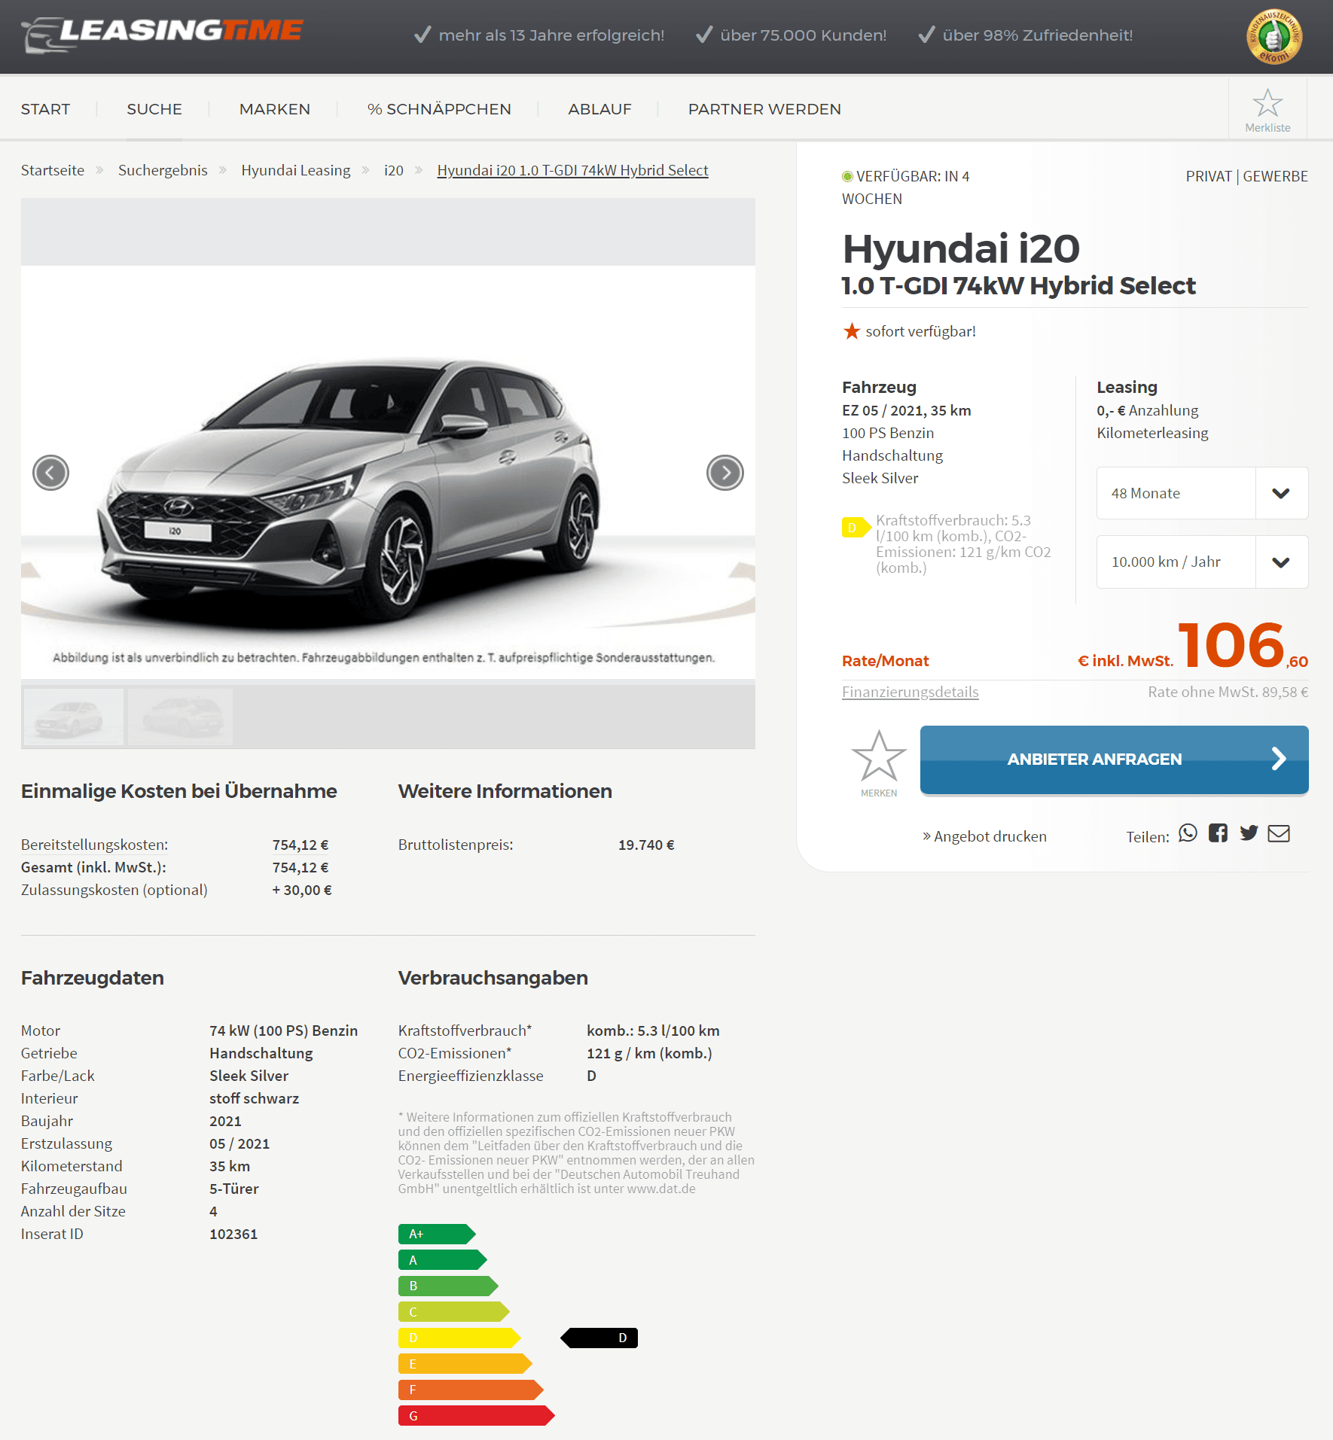
Task: Go to START menu item
Action: tap(45, 109)
